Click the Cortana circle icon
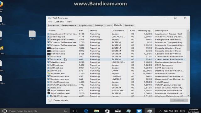The width and height of the screenshot is (201, 113). pyautogui.click(x=5, y=111)
